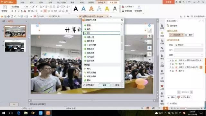Decrease font size with smaller A

(36, 7)
